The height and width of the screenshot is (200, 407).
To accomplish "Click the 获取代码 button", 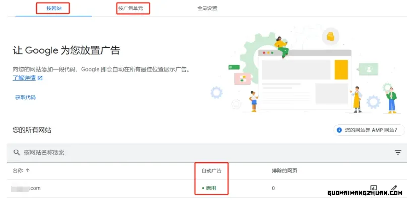I will pyautogui.click(x=25, y=98).
